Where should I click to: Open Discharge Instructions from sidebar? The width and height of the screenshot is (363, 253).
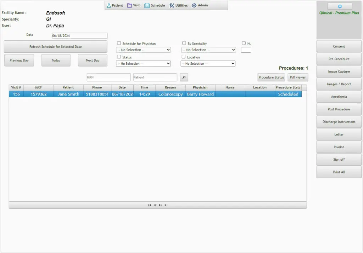[x=339, y=122]
